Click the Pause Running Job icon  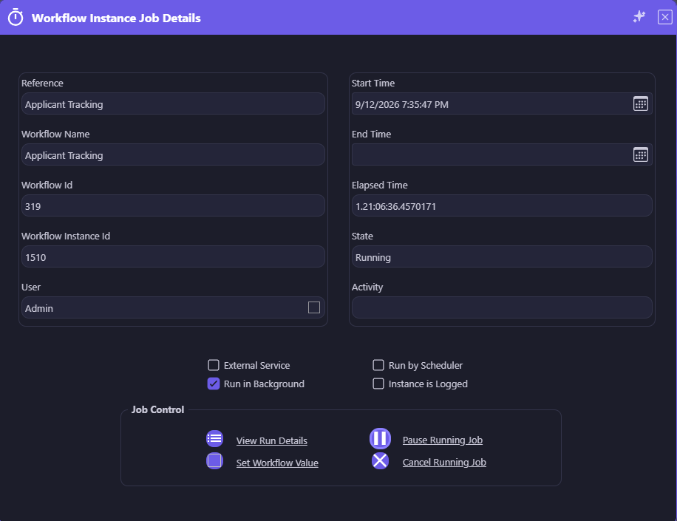(380, 438)
